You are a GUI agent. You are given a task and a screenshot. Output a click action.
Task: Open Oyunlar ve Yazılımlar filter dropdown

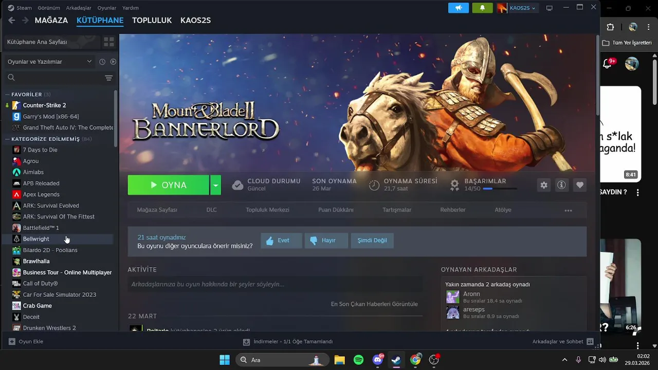pyautogui.click(x=49, y=62)
